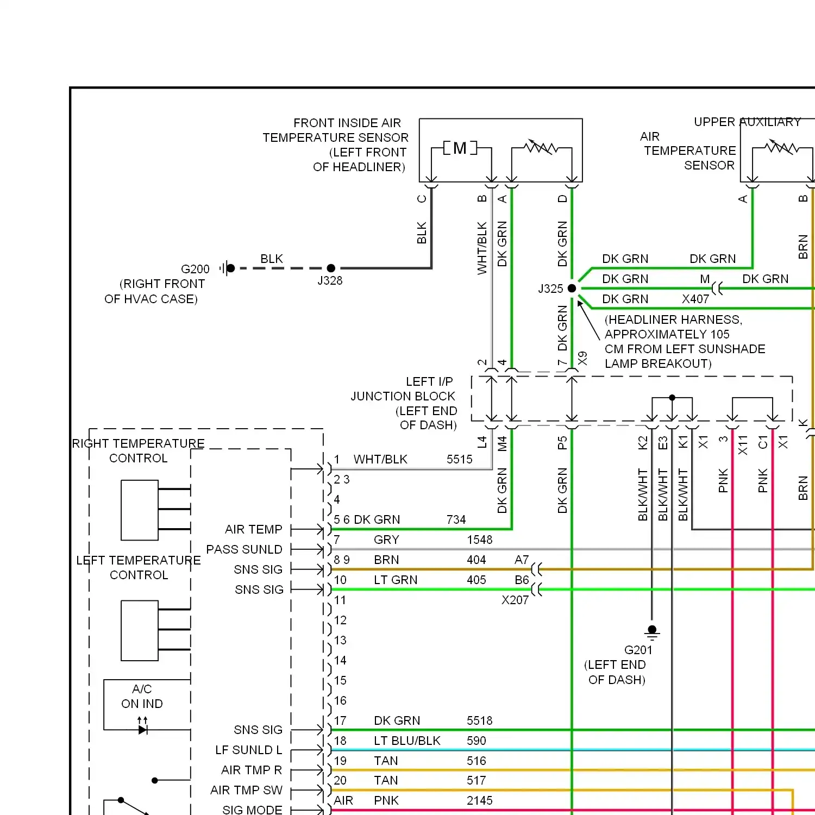Select the Left Temperature Control label
Viewport: 815px width, 815px height.
click(x=139, y=567)
